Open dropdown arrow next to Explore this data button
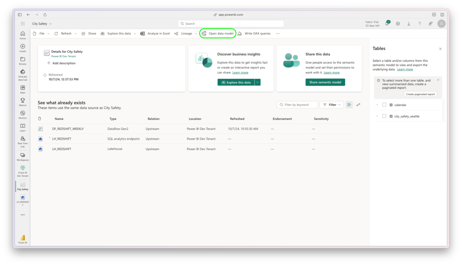462x265 pixels. coord(258,82)
